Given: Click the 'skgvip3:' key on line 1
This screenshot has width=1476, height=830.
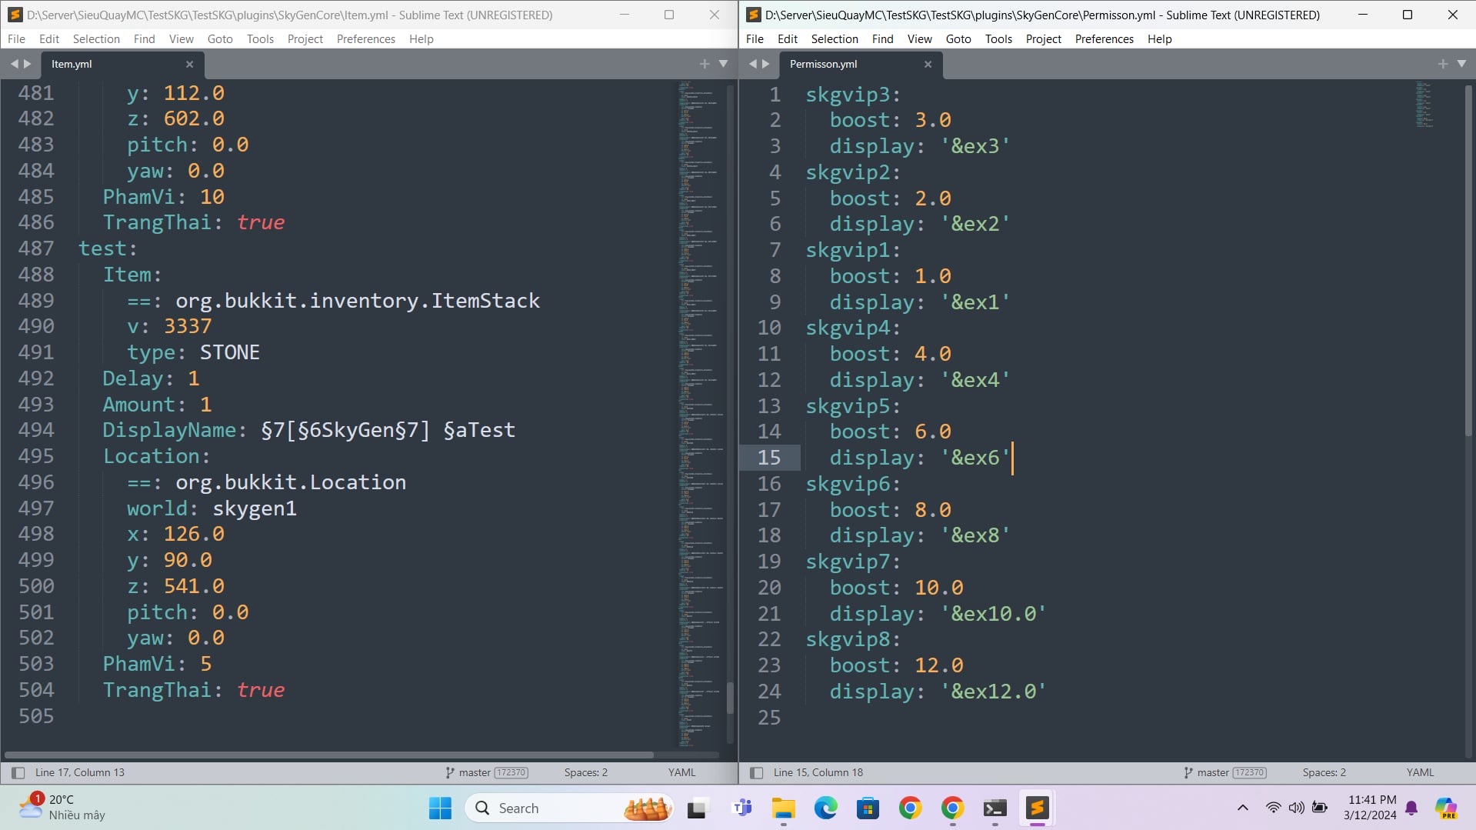Looking at the screenshot, I should (x=853, y=95).
